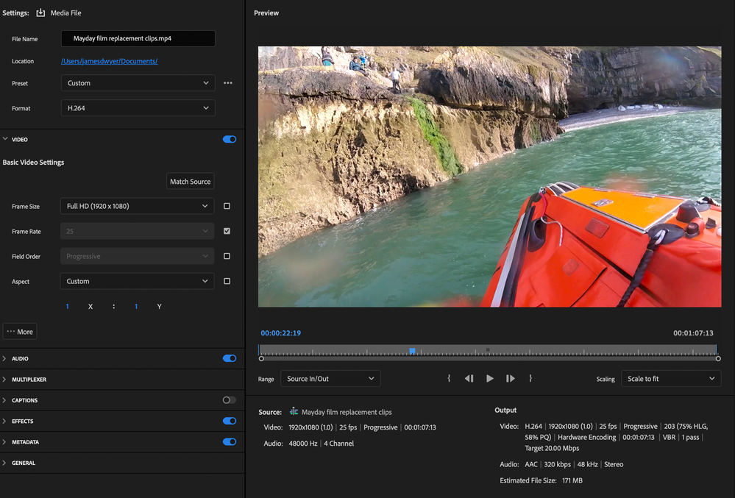Open the Scaling Scale to fit dropdown
Screen dimensions: 735x498
pos(670,379)
